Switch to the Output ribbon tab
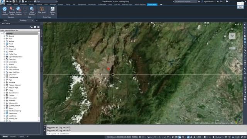The height and width of the screenshot is (139, 247). click(61, 4)
